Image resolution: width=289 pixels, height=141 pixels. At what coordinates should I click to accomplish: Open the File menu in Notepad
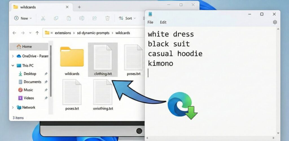(150, 22)
